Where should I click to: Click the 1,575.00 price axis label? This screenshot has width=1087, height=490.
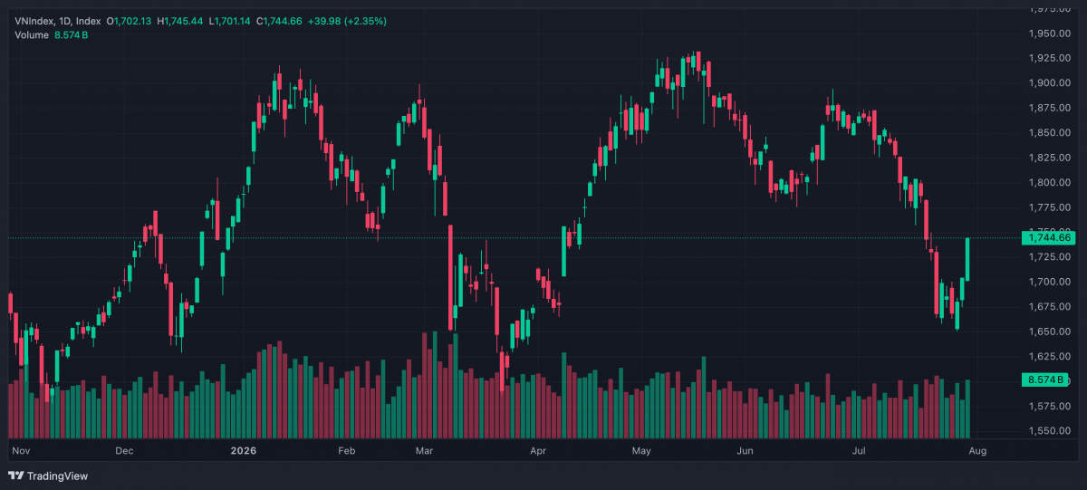tap(1052, 406)
